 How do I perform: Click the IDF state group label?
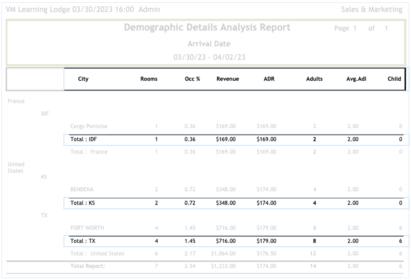pyautogui.click(x=45, y=113)
